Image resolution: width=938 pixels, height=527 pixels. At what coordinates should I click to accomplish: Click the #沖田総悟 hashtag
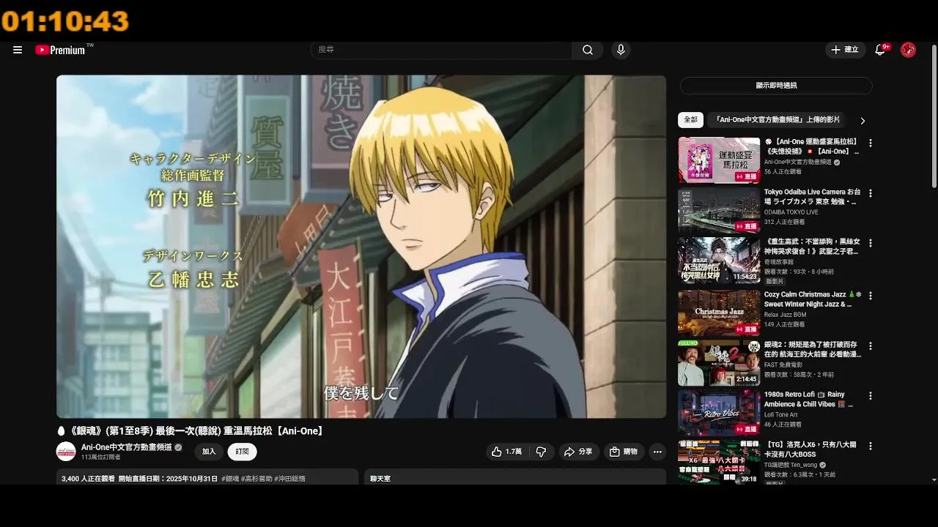pos(290,479)
